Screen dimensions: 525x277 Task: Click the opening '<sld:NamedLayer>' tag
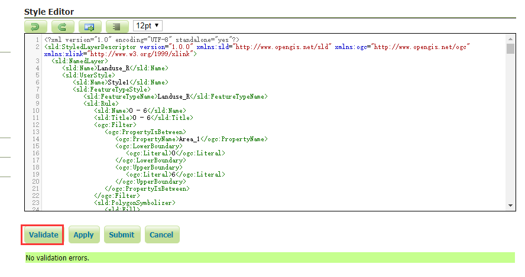[80, 61]
